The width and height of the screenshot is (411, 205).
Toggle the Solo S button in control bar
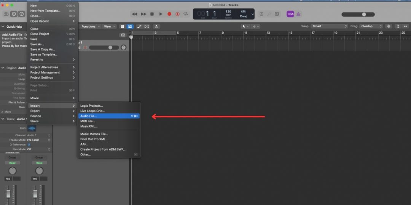(x=277, y=14)
